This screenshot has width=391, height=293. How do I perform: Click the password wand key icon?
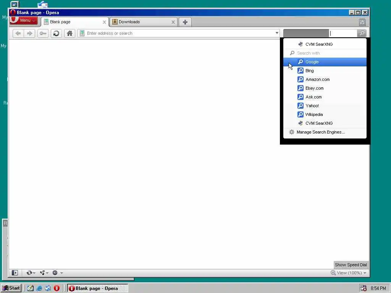pyautogui.click(x=43, y=34)
